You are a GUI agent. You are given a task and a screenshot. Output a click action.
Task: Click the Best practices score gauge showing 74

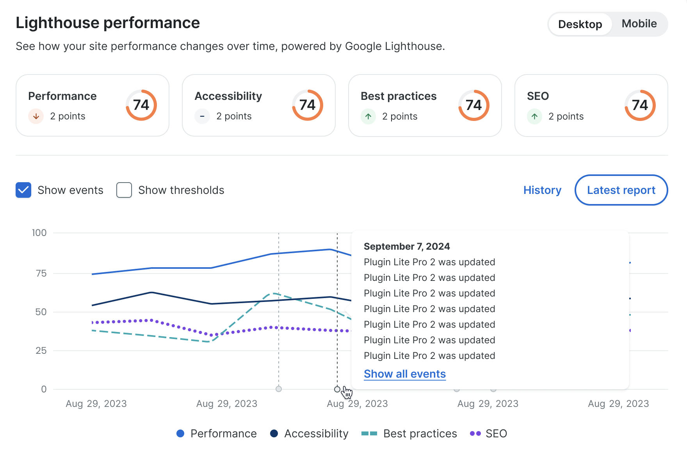tap(473, 105)
